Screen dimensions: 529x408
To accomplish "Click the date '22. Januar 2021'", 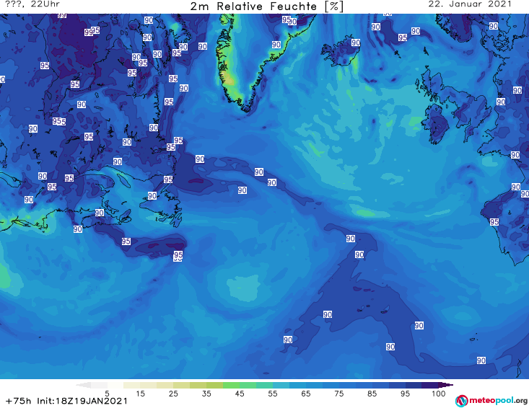I will pyautogui.click(x=470, y=4).
